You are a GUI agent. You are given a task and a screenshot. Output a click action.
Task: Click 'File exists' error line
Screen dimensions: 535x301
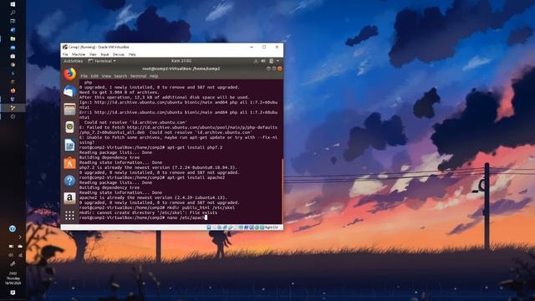point(148,212)
